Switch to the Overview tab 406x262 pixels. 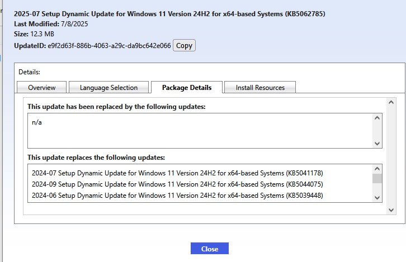[42, 87]
